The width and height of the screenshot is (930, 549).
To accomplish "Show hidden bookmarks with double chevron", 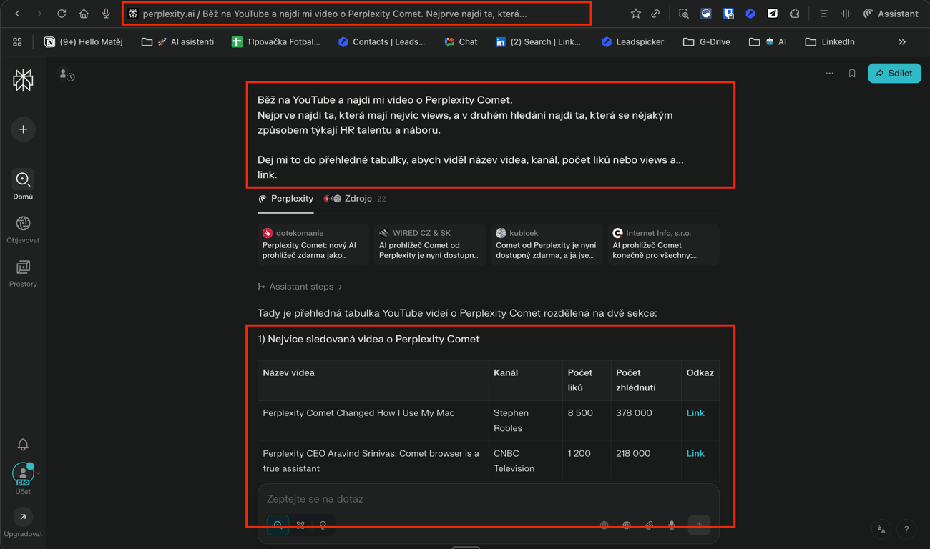I will [x=902, y=42].
